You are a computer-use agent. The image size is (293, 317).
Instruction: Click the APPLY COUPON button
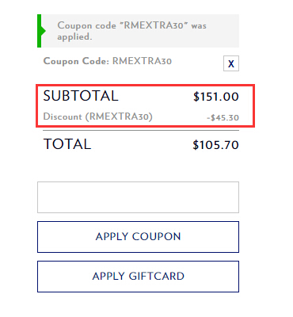pyautogui.click(x=138, y=237)
